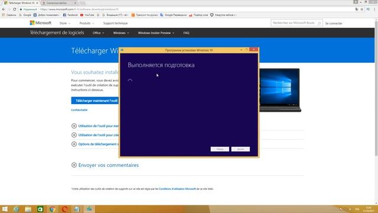Image resolution: width=378 pixels, height=213 pixels.
Task: Click the laptop image on the page
Action: [280, 90]
